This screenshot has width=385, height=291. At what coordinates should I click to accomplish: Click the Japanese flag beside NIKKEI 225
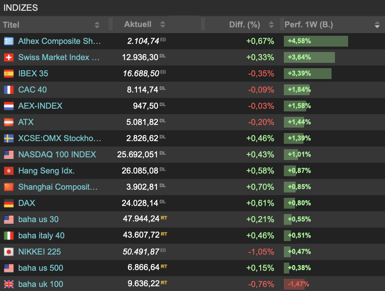[9, 252]
